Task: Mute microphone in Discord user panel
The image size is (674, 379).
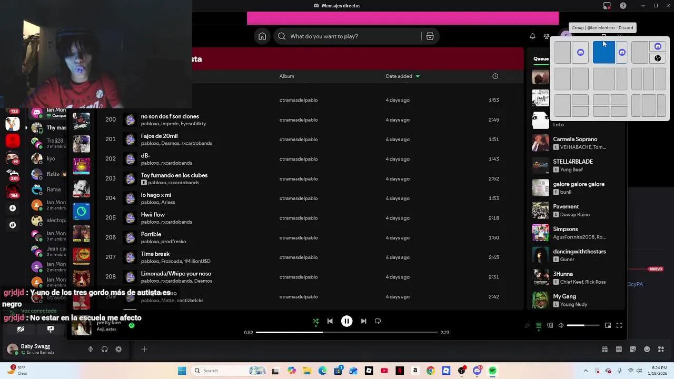Action: [x=91, y=349]
